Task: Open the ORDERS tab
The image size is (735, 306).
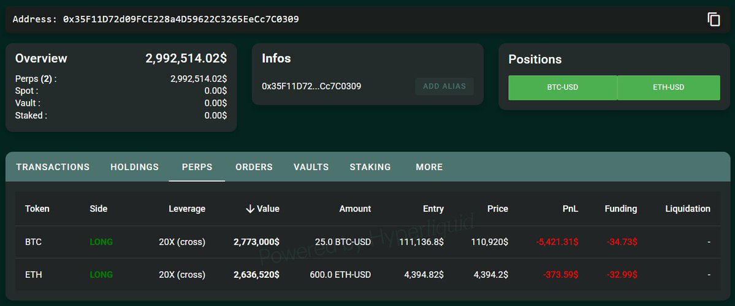Action: pos(254,167)
